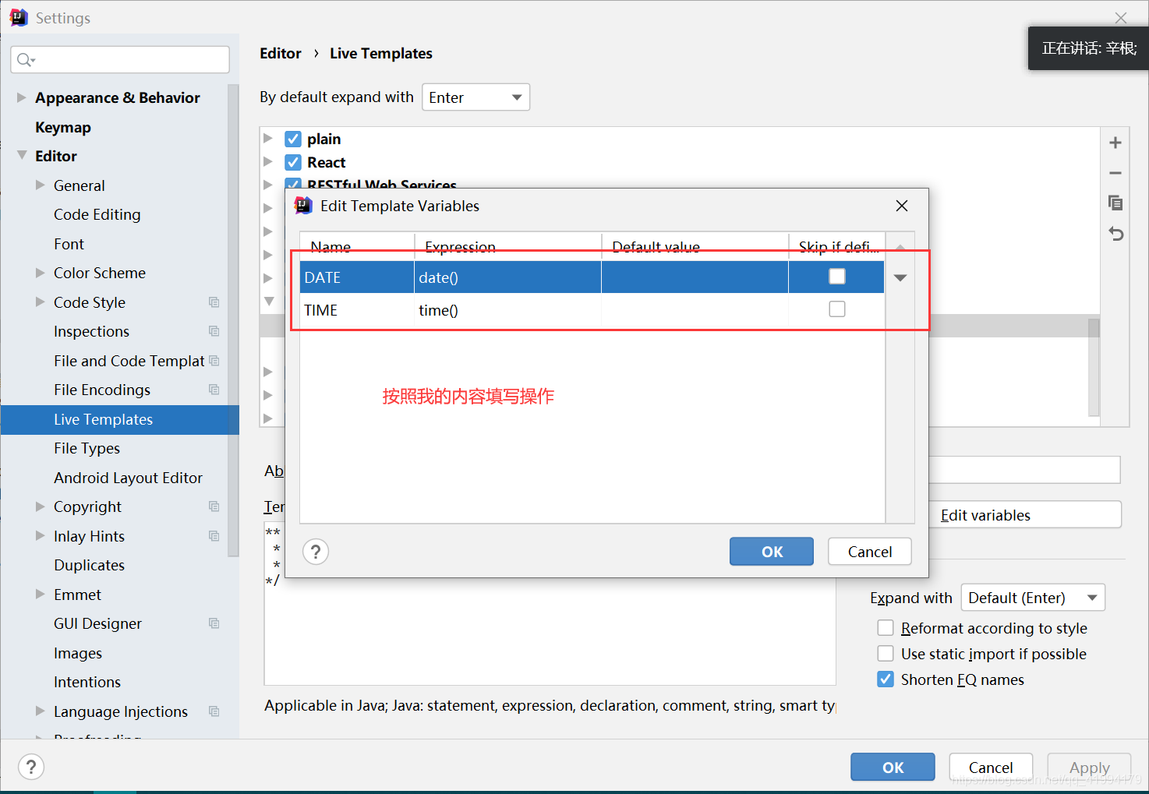This screenshot has width=1149, height=794.
Task: Uncheck Shorten FQ names option
Action: click(x=886, y=679)
